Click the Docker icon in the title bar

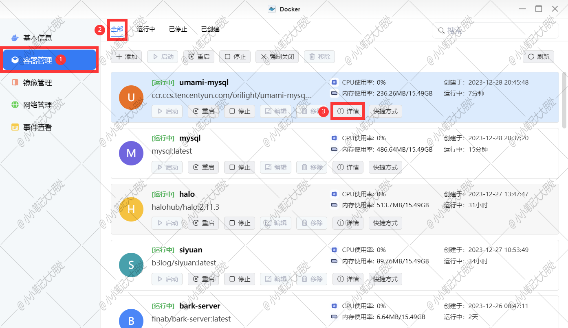(272, 9)
